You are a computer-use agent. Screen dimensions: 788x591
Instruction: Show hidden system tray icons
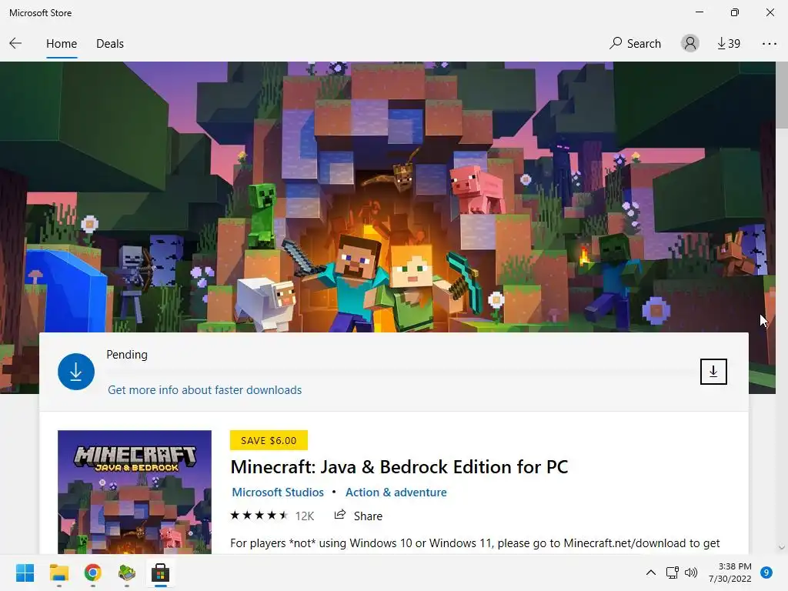click(x=651, y=573)
